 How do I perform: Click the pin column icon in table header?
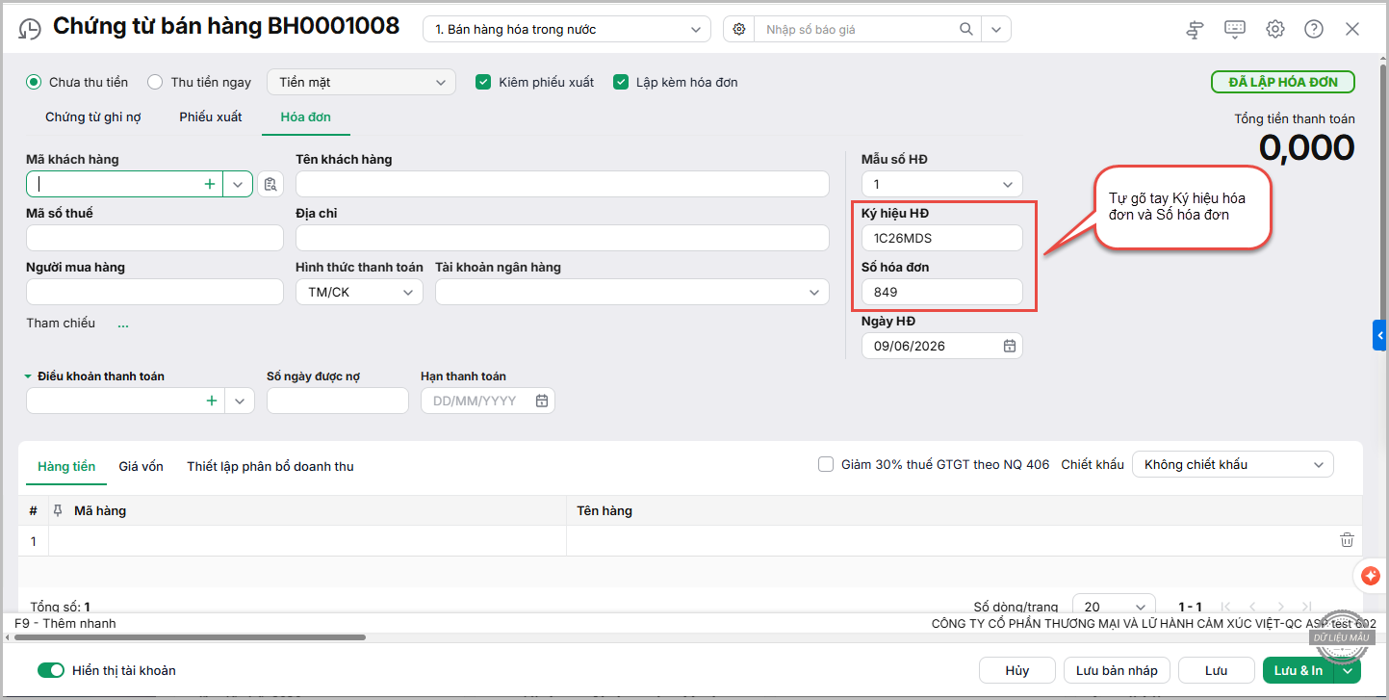coord(58,510)
